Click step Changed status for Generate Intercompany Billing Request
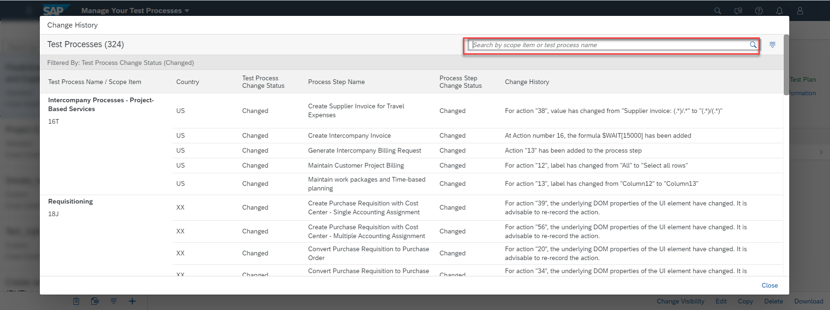Viewport: 830px width, 310px height. tap(453, 150)
